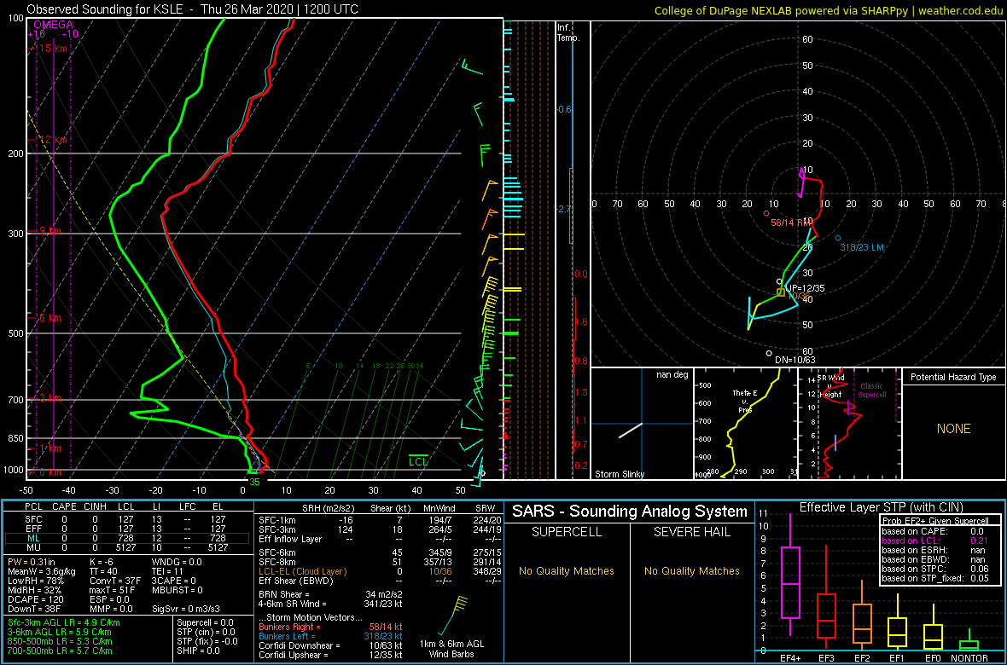Image resolution: width=1007 pixels, height=665 pixels.
Task: Click the 'SARS - Sounding Analog System' heading
Action: [630, 512]
